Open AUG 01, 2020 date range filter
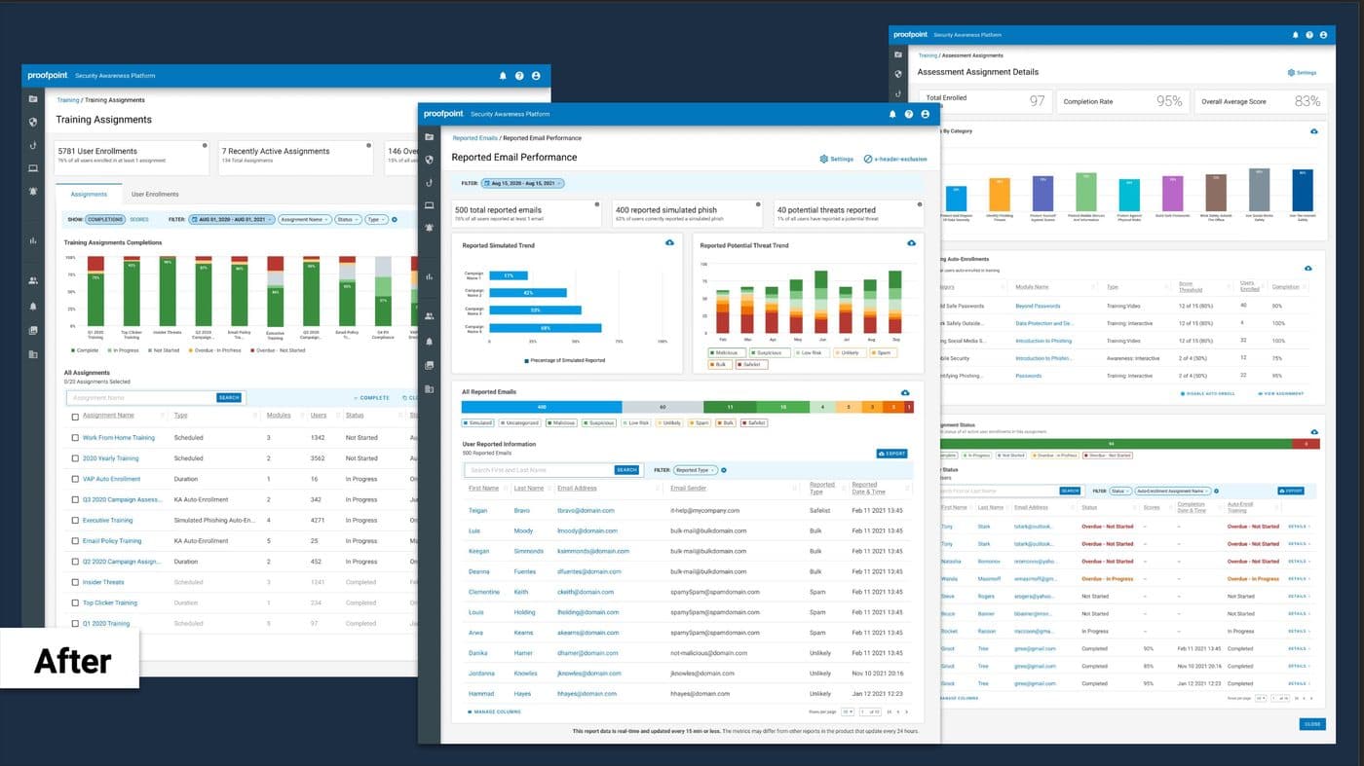 tap(232, 220)
